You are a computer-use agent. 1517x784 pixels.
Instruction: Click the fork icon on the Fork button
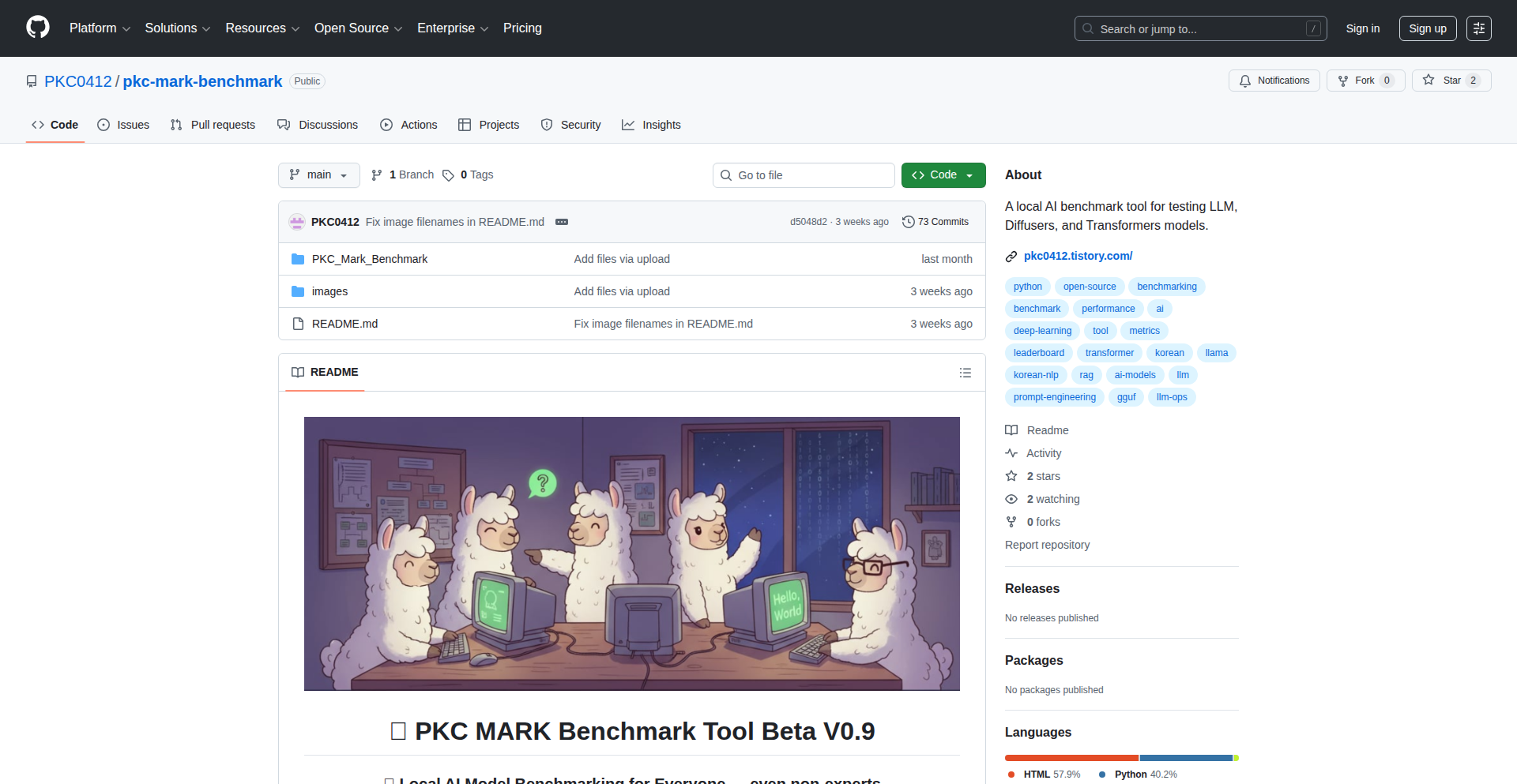tap(1343, 81)
